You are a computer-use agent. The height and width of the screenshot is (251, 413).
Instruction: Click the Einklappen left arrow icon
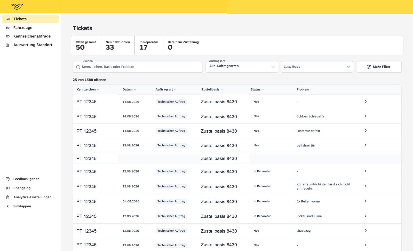(8, 206)
